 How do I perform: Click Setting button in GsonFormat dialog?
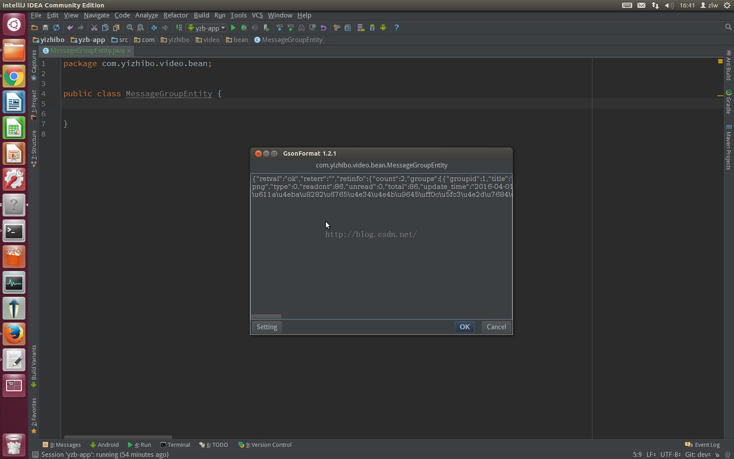click(x=267, y=327)
